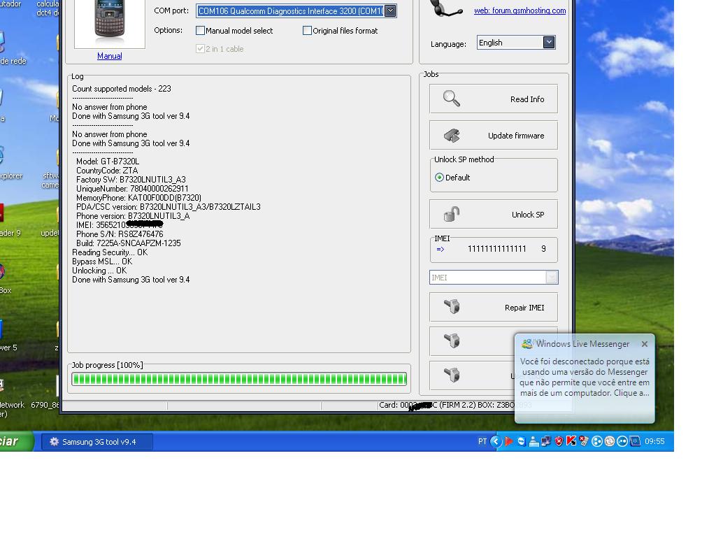Click the PT language indicator
This screenshot has width=716, height=537.
click(482, 441)
